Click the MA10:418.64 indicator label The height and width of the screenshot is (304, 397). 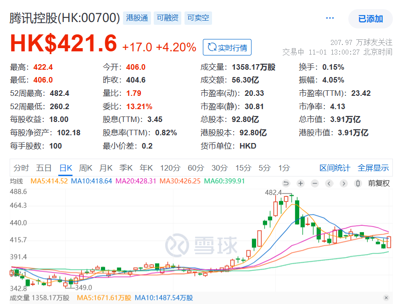pos(91,181)
